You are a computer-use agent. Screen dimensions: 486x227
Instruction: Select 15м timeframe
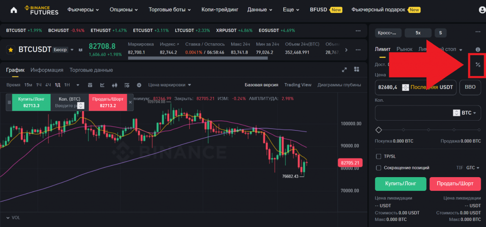(28, 85)
